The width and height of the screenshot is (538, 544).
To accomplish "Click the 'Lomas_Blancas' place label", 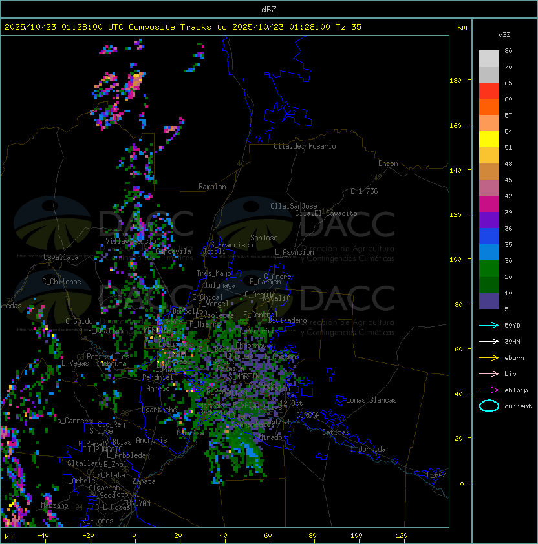I will click(371, 400).
